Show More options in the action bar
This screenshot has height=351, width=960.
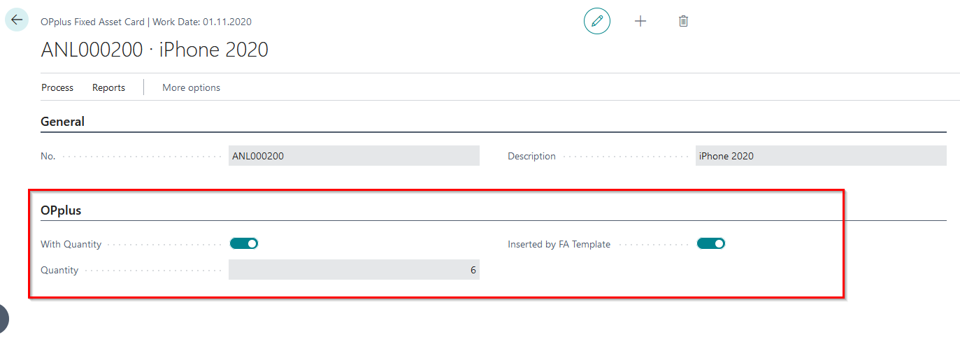click(191, 87)
